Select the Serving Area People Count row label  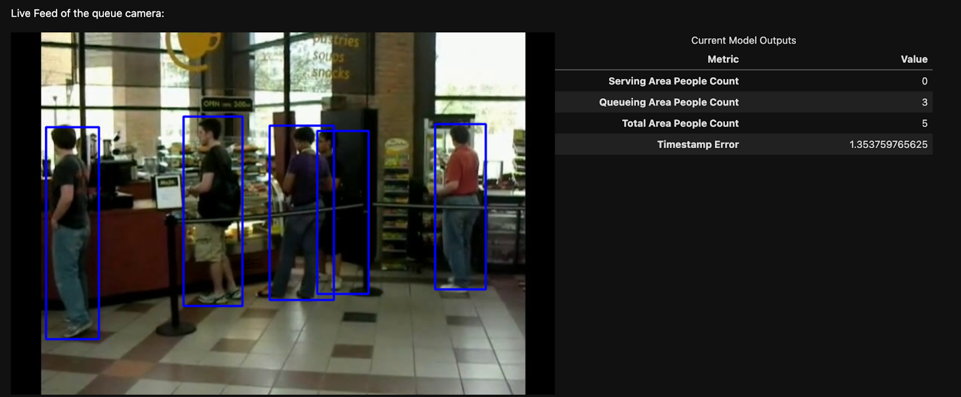point(673,81)
